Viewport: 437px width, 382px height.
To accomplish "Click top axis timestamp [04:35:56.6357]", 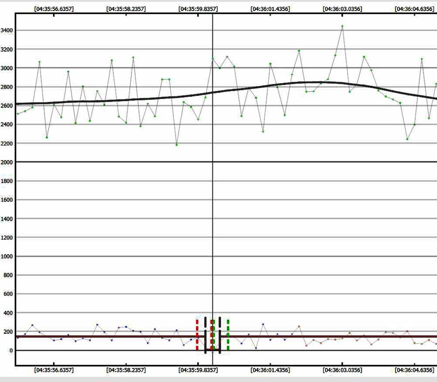I will [54, 9].
